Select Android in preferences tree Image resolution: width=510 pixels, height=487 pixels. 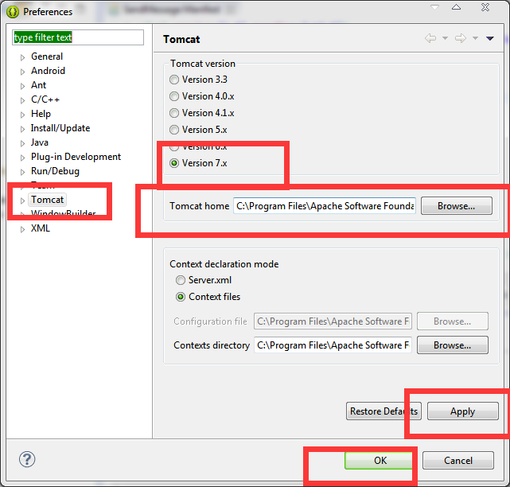(49, 71)
